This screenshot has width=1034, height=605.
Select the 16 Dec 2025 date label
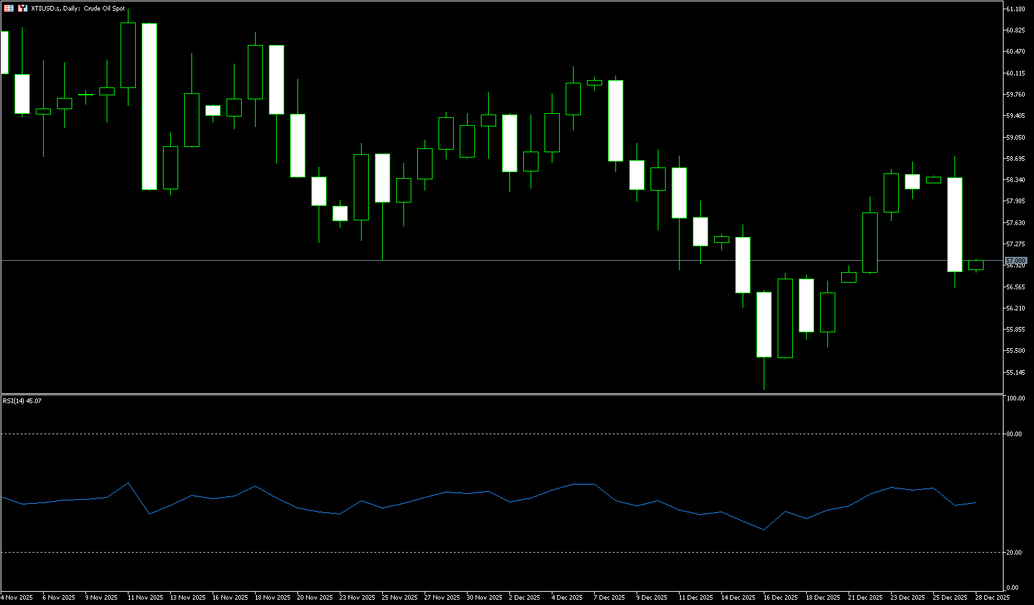(779, 598)
